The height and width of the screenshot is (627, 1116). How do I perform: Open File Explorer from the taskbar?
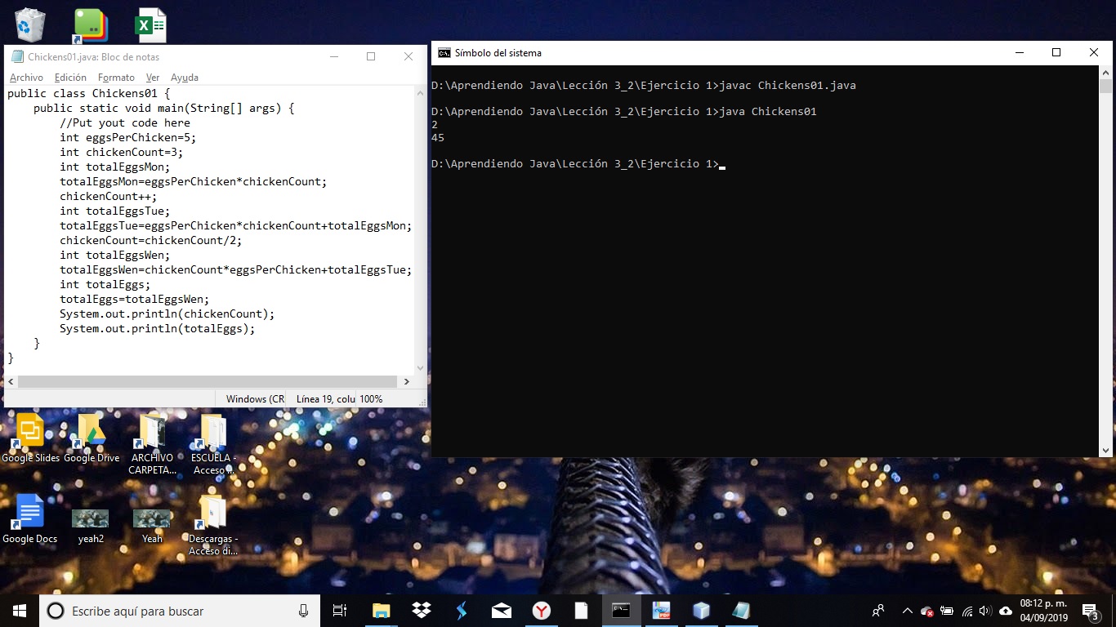(380, 610)
